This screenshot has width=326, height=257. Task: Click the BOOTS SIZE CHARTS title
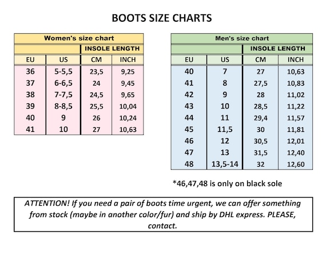[162, 18]
